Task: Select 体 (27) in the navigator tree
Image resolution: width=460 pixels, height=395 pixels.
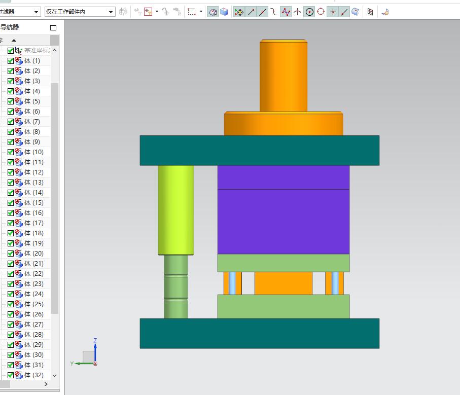Action: [33, 325]
